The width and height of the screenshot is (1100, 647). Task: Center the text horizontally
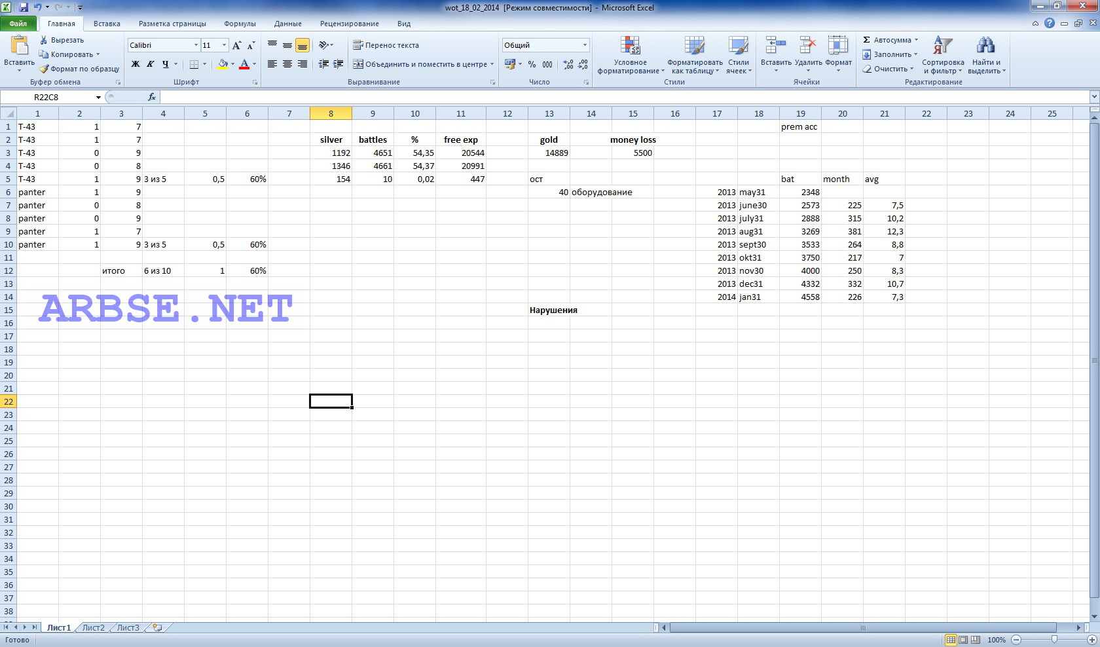287,64
